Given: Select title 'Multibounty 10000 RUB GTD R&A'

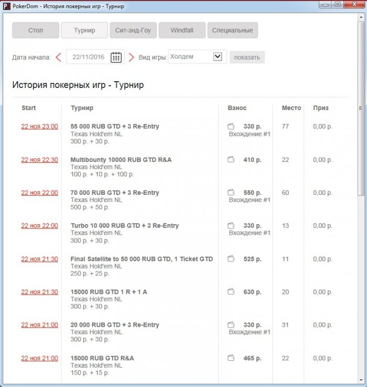Looking at the screenshot, I should pos(121,160).
